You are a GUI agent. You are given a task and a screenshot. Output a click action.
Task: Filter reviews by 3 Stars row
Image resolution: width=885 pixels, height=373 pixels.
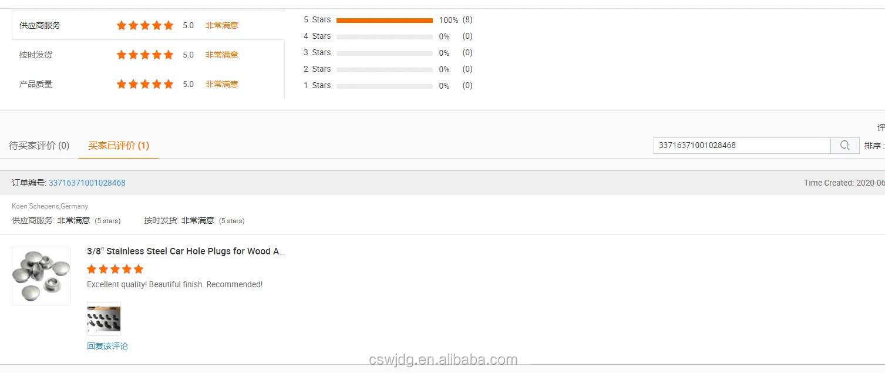tap(317, 53)
